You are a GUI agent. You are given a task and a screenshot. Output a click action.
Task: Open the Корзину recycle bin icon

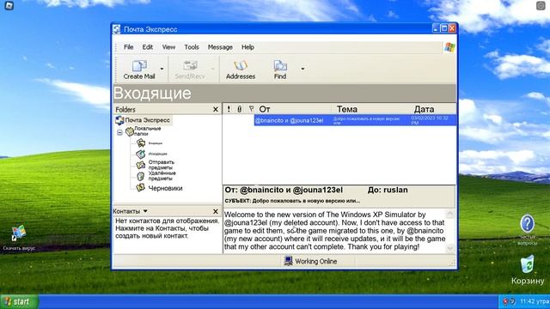pos(527,264)
